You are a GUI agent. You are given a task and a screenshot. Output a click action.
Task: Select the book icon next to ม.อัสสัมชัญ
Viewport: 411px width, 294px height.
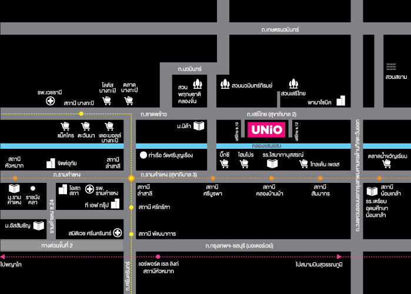pyautogui.click(x=39, y=225)
